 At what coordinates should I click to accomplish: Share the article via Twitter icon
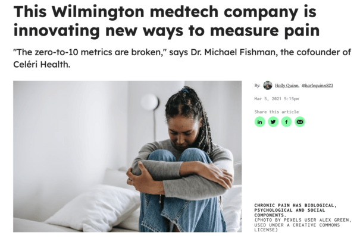coord(273,122)
